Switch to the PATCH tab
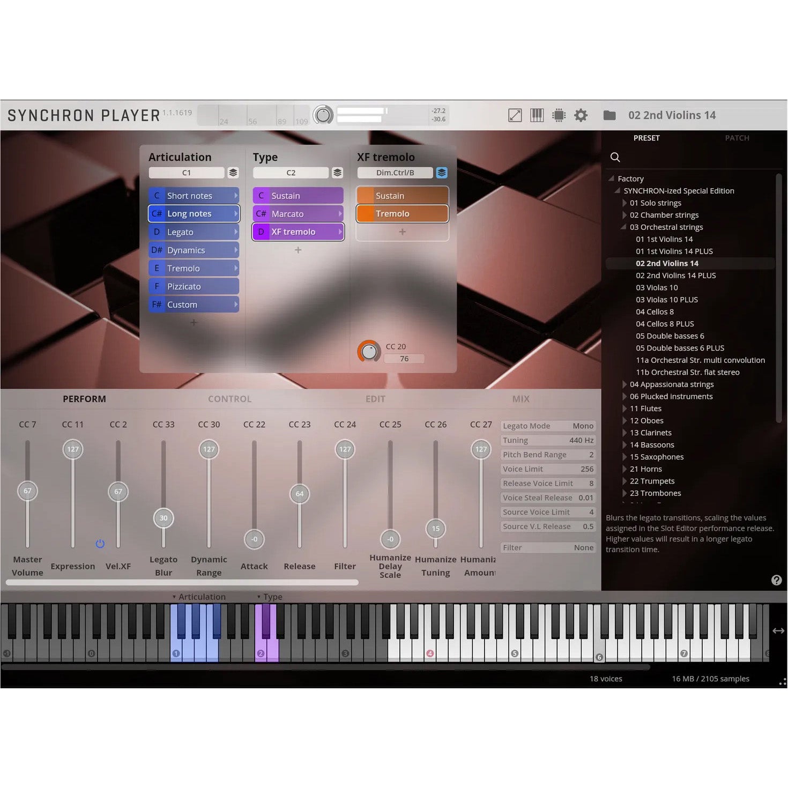Image resolution: width=788 pixels, height=788 pixels. click(737, 138)
